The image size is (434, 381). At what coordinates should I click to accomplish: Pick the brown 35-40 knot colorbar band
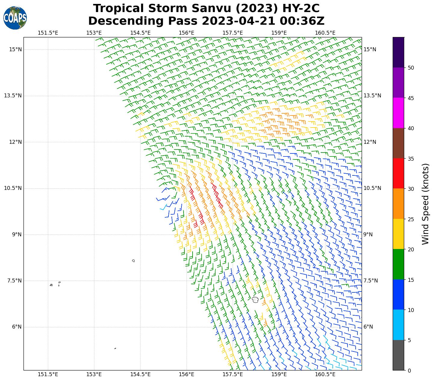[x=398, y=143]
